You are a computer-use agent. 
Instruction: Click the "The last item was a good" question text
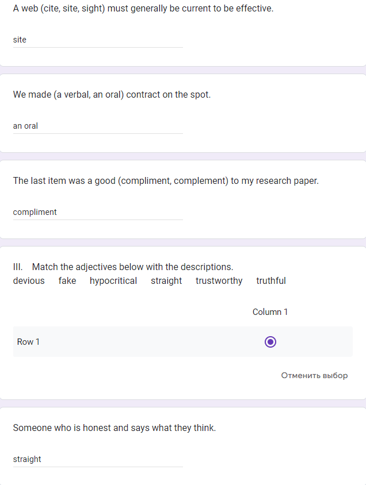[x=166, y=181]
